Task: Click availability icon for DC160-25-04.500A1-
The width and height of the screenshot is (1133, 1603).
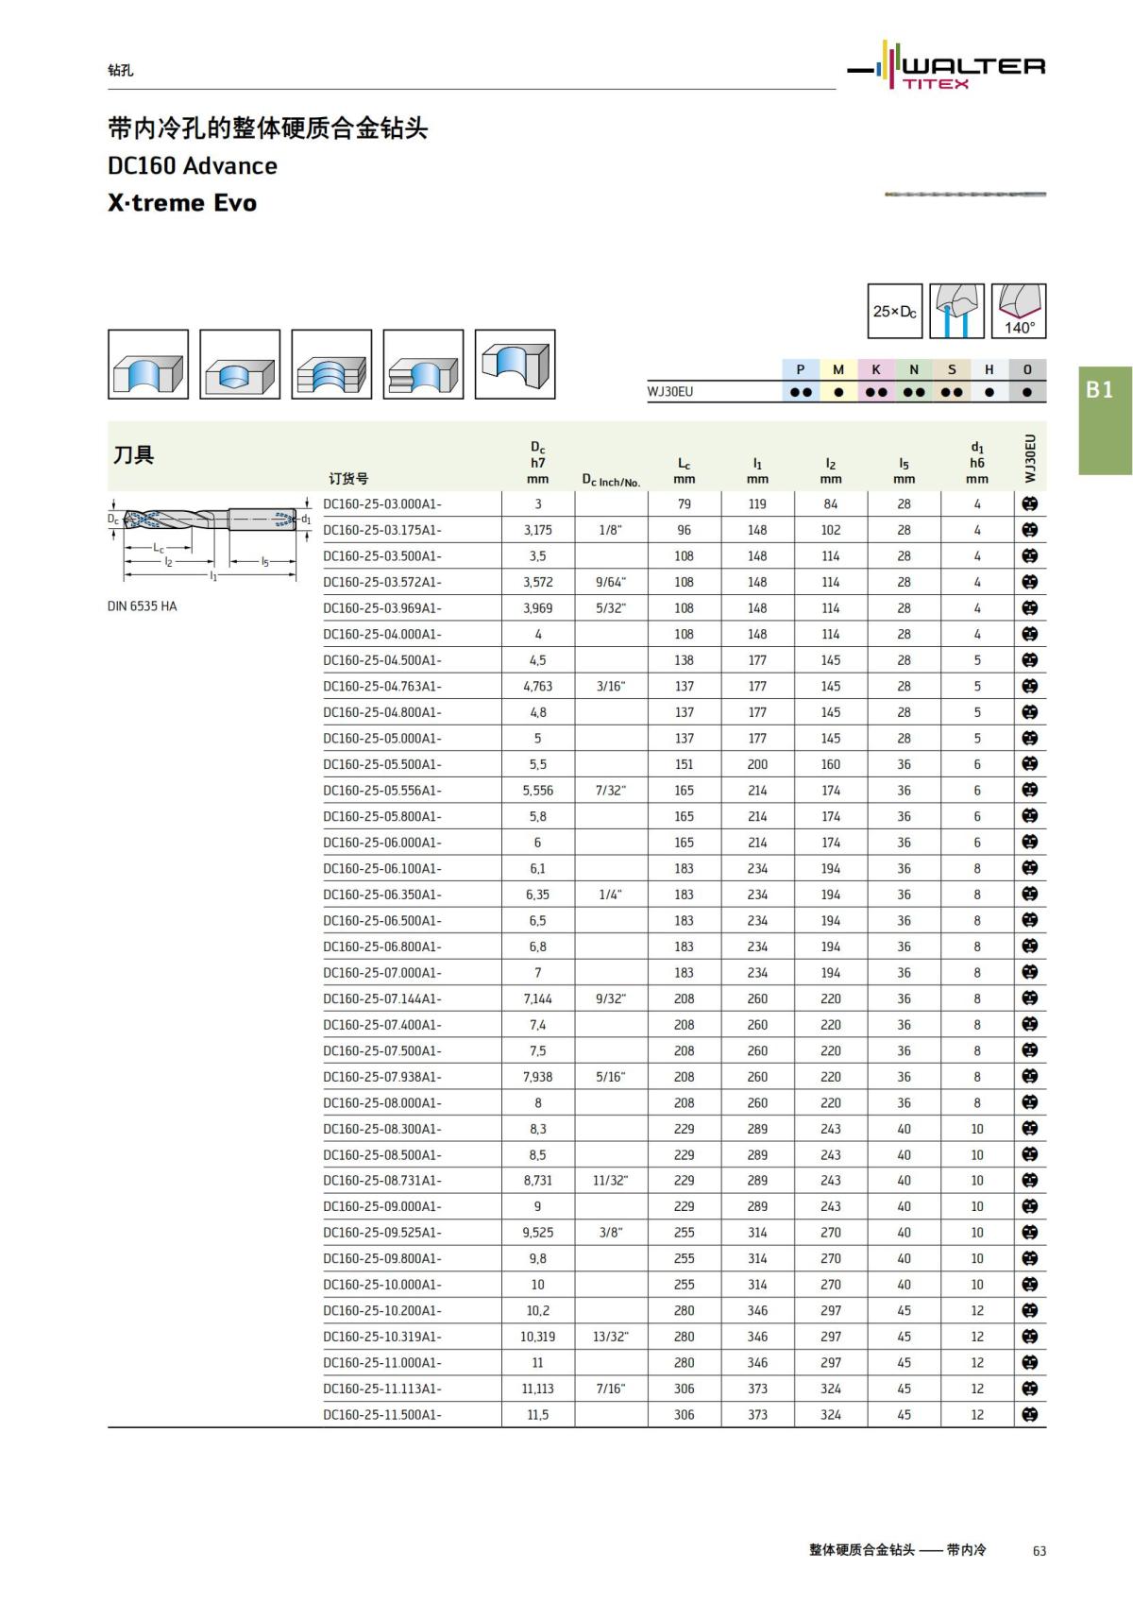Action: point(1030,659)
